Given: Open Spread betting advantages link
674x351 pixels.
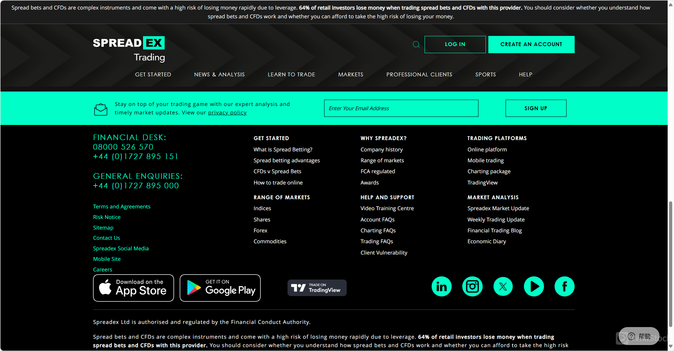Looking at the screenshot, I should 287,161.
